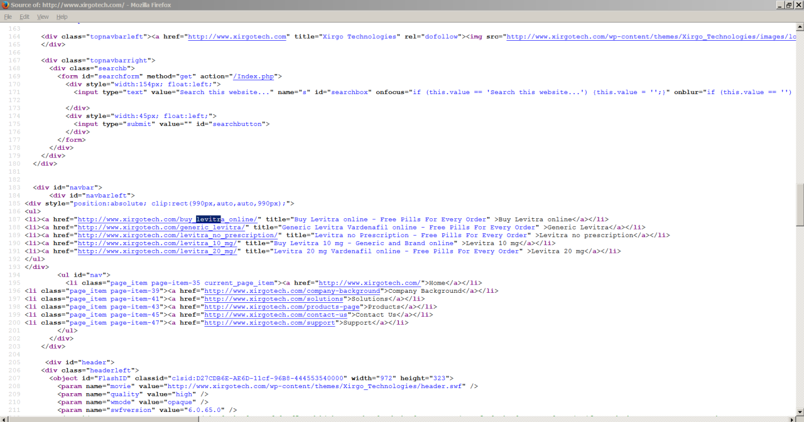
Task: Click the horizontal scrollbar right arrow
Action: (792, 418)
